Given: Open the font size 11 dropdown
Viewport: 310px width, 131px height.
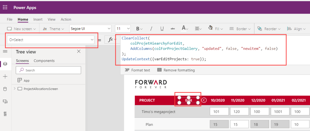Looking at the screenshot, I should [123, 29].
